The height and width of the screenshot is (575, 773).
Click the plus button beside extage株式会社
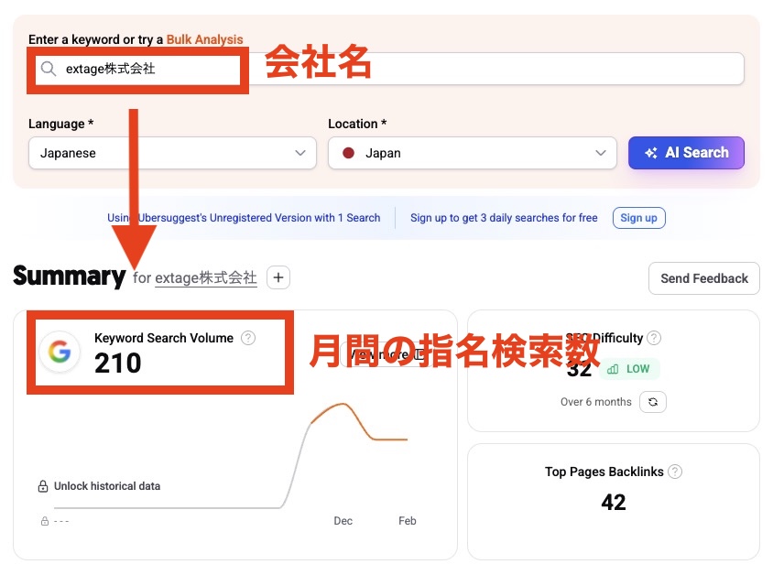[278, 277]
